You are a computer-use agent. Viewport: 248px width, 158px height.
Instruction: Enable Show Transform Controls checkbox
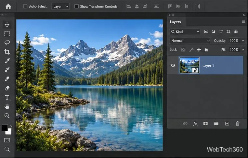76,6
